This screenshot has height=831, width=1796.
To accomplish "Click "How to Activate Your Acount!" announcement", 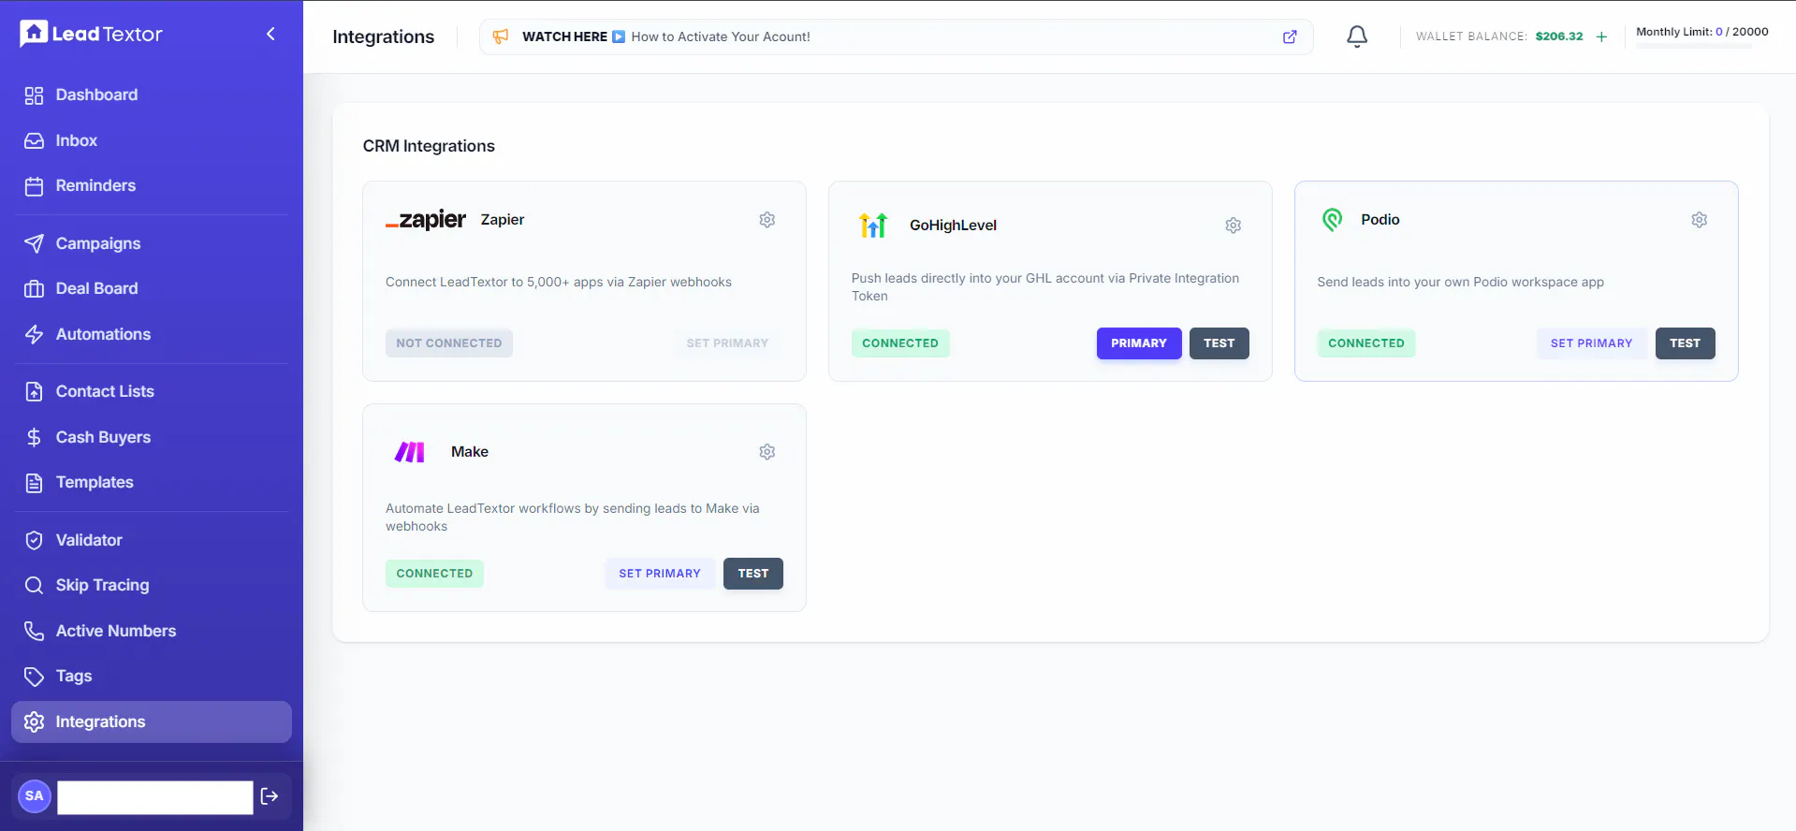I will pos(721,36).
